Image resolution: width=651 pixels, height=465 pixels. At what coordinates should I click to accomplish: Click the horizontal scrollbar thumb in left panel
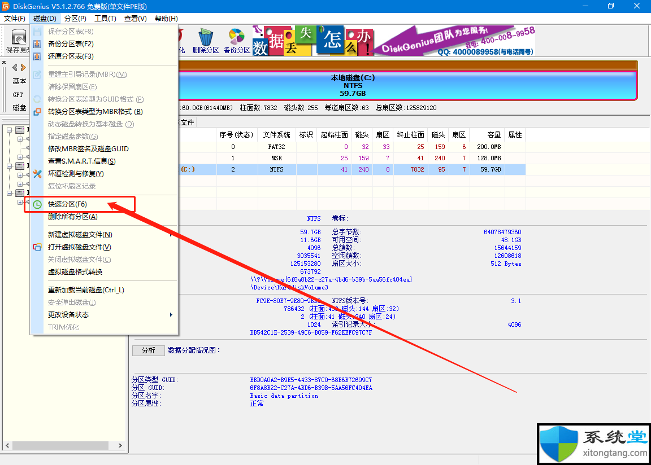point(60,445)
